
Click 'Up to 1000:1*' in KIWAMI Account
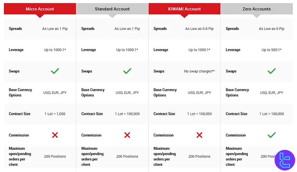pos(200,50)
